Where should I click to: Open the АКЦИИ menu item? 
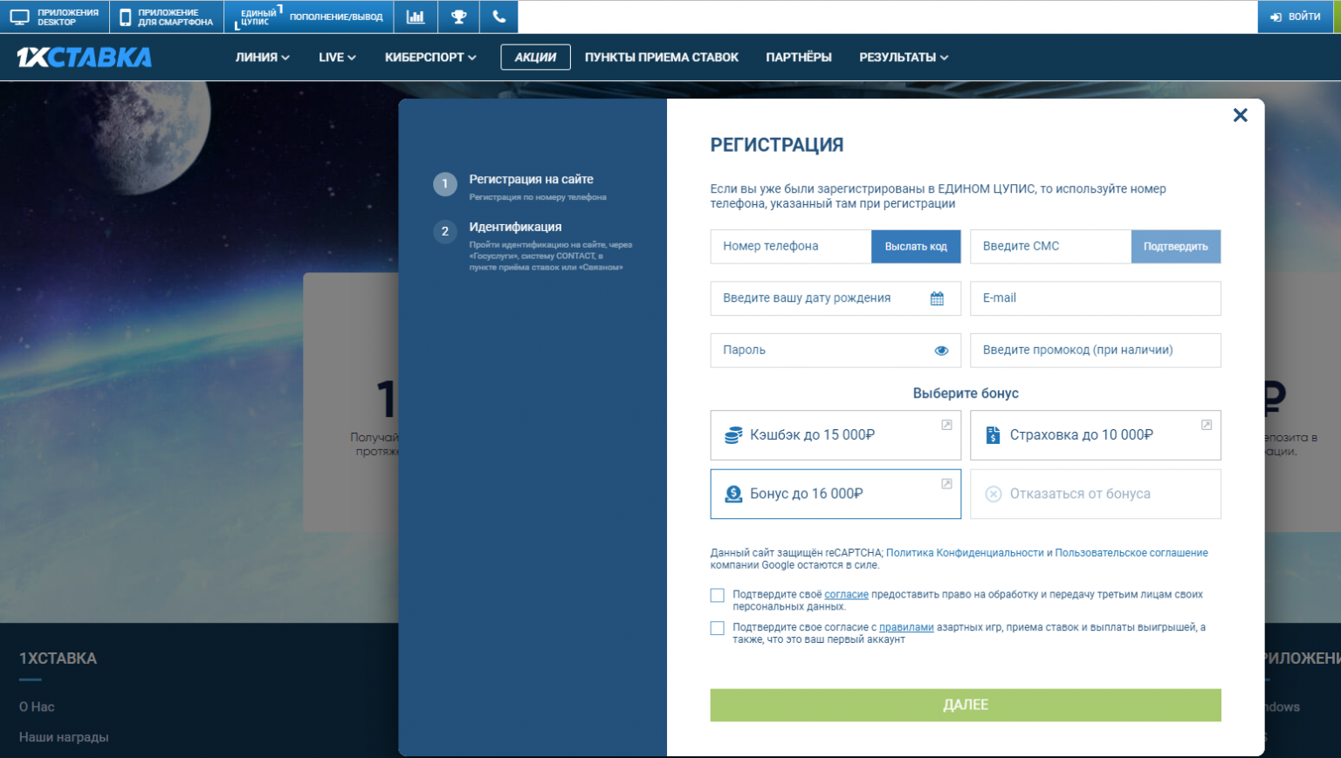coord(535,58)
